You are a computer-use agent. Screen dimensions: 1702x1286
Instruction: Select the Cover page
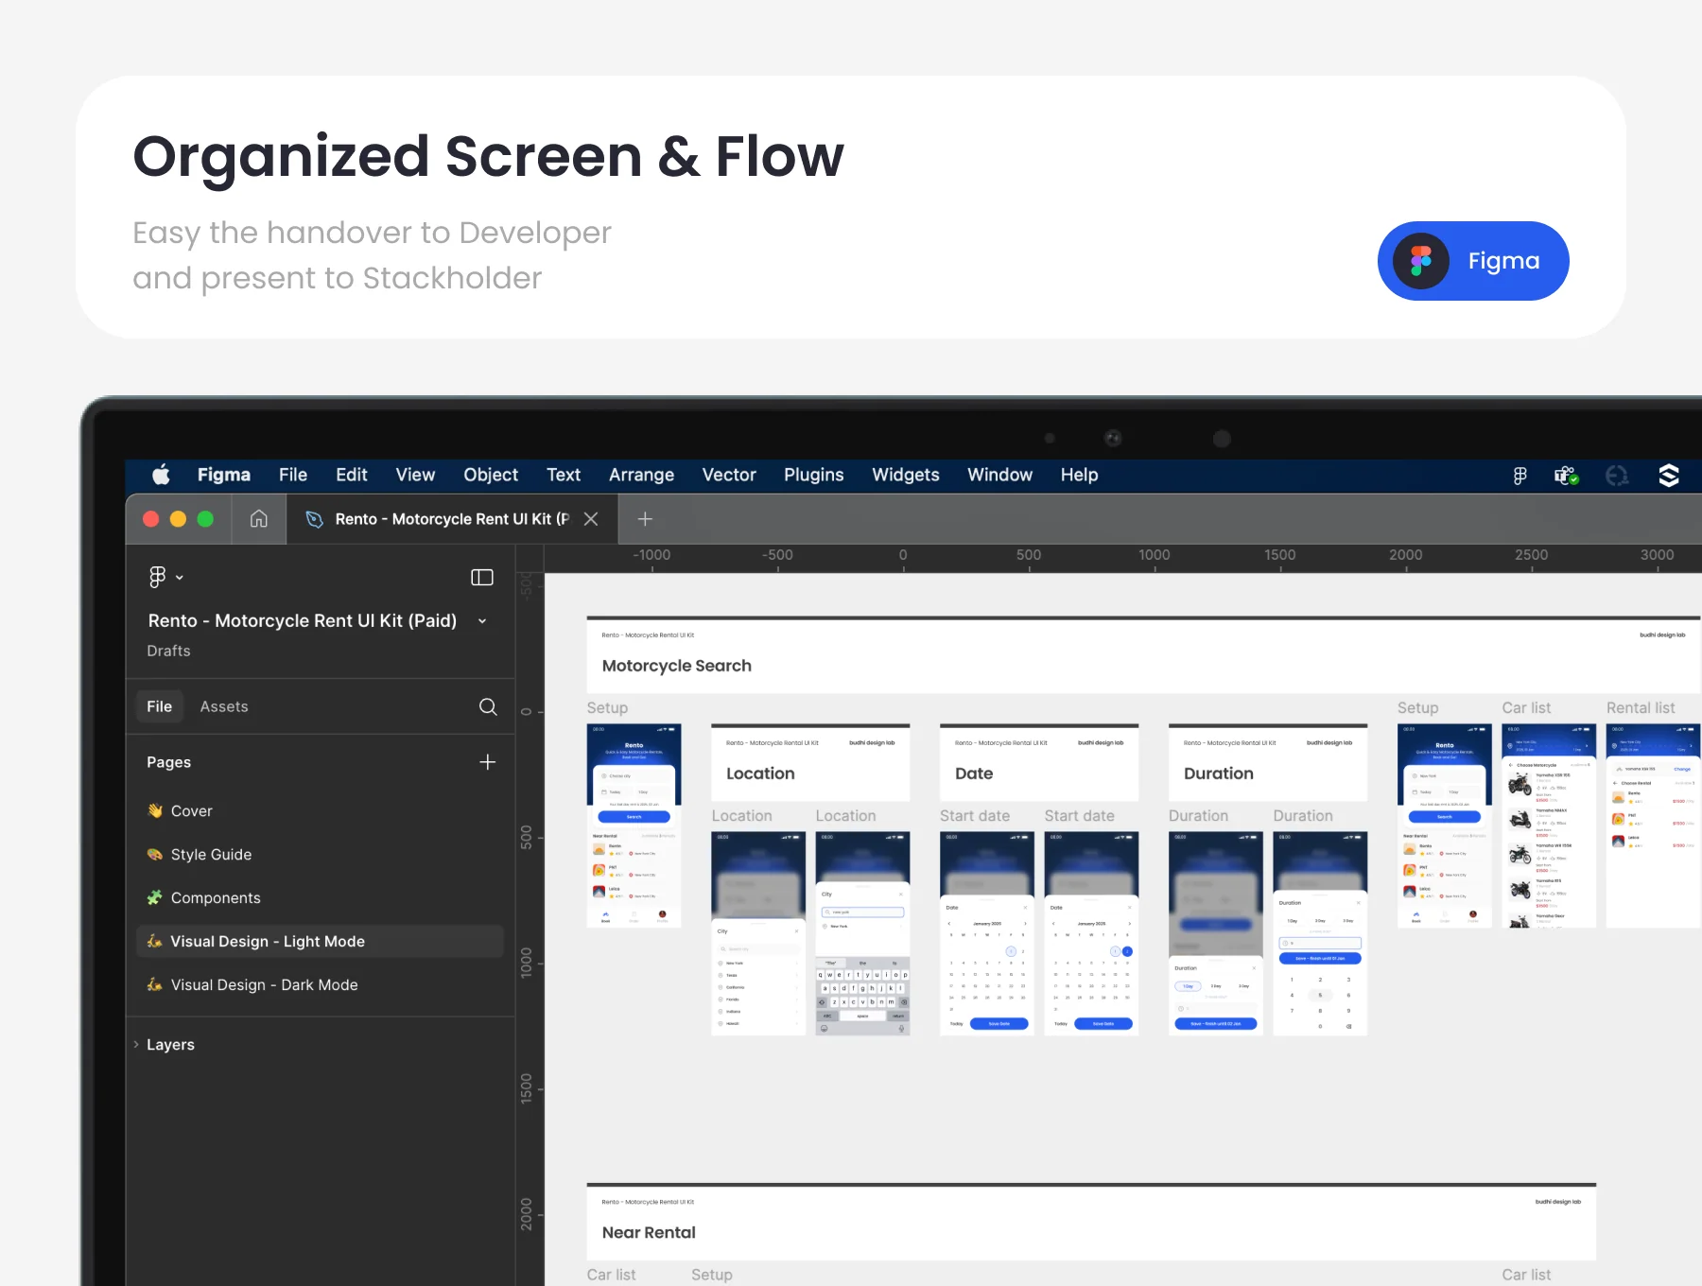pos(320,811)
